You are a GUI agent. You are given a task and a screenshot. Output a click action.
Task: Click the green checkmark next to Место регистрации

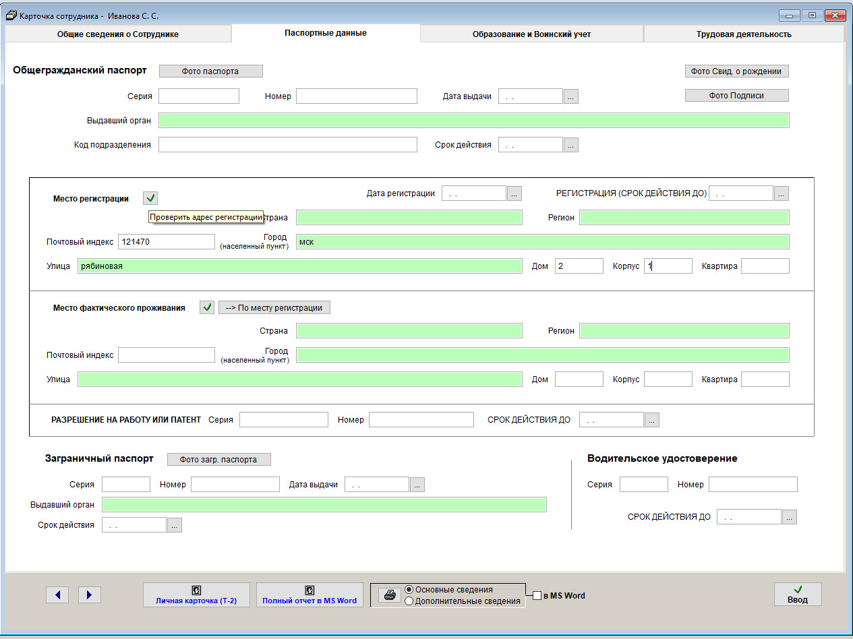pos(150,198)
